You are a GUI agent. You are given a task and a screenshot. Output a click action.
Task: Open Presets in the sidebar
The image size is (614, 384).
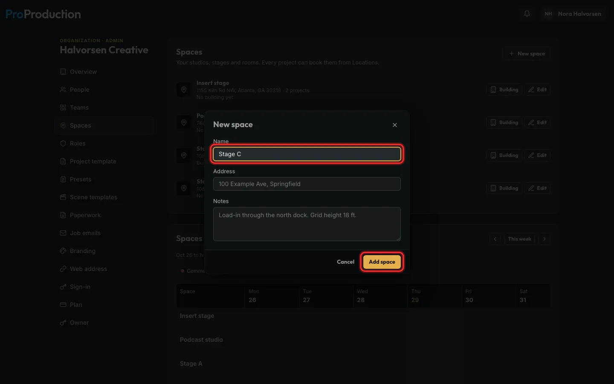104,179
